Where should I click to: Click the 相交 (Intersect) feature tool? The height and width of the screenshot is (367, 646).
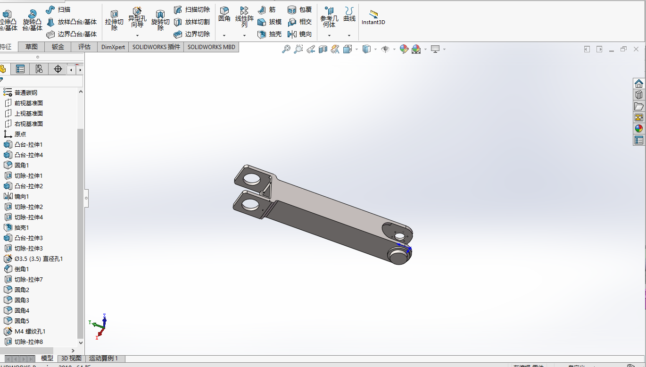point(300,22)
